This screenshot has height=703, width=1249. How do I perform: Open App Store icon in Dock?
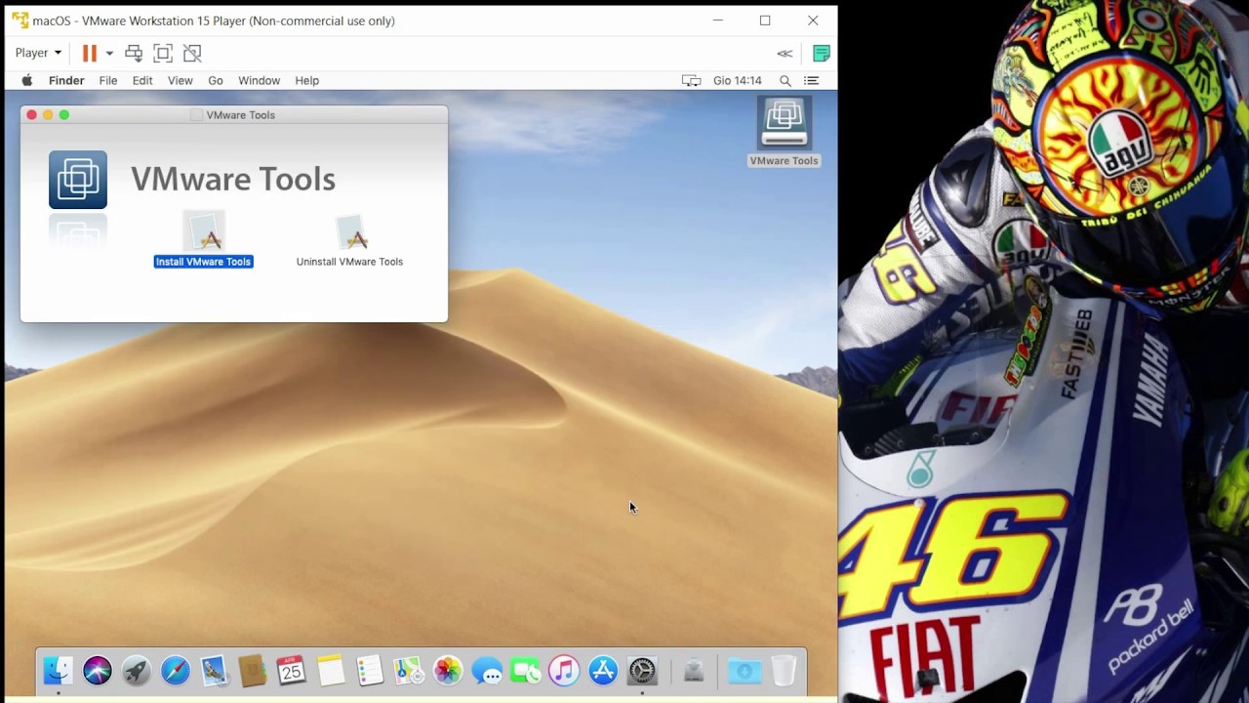pyautogui.click(x=603, y=671)
